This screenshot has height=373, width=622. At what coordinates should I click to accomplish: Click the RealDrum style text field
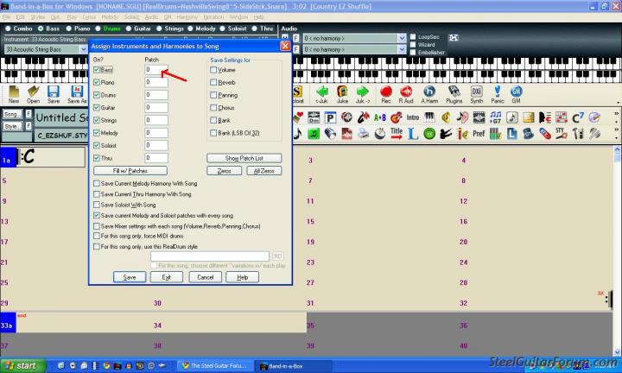click(210, 256)
